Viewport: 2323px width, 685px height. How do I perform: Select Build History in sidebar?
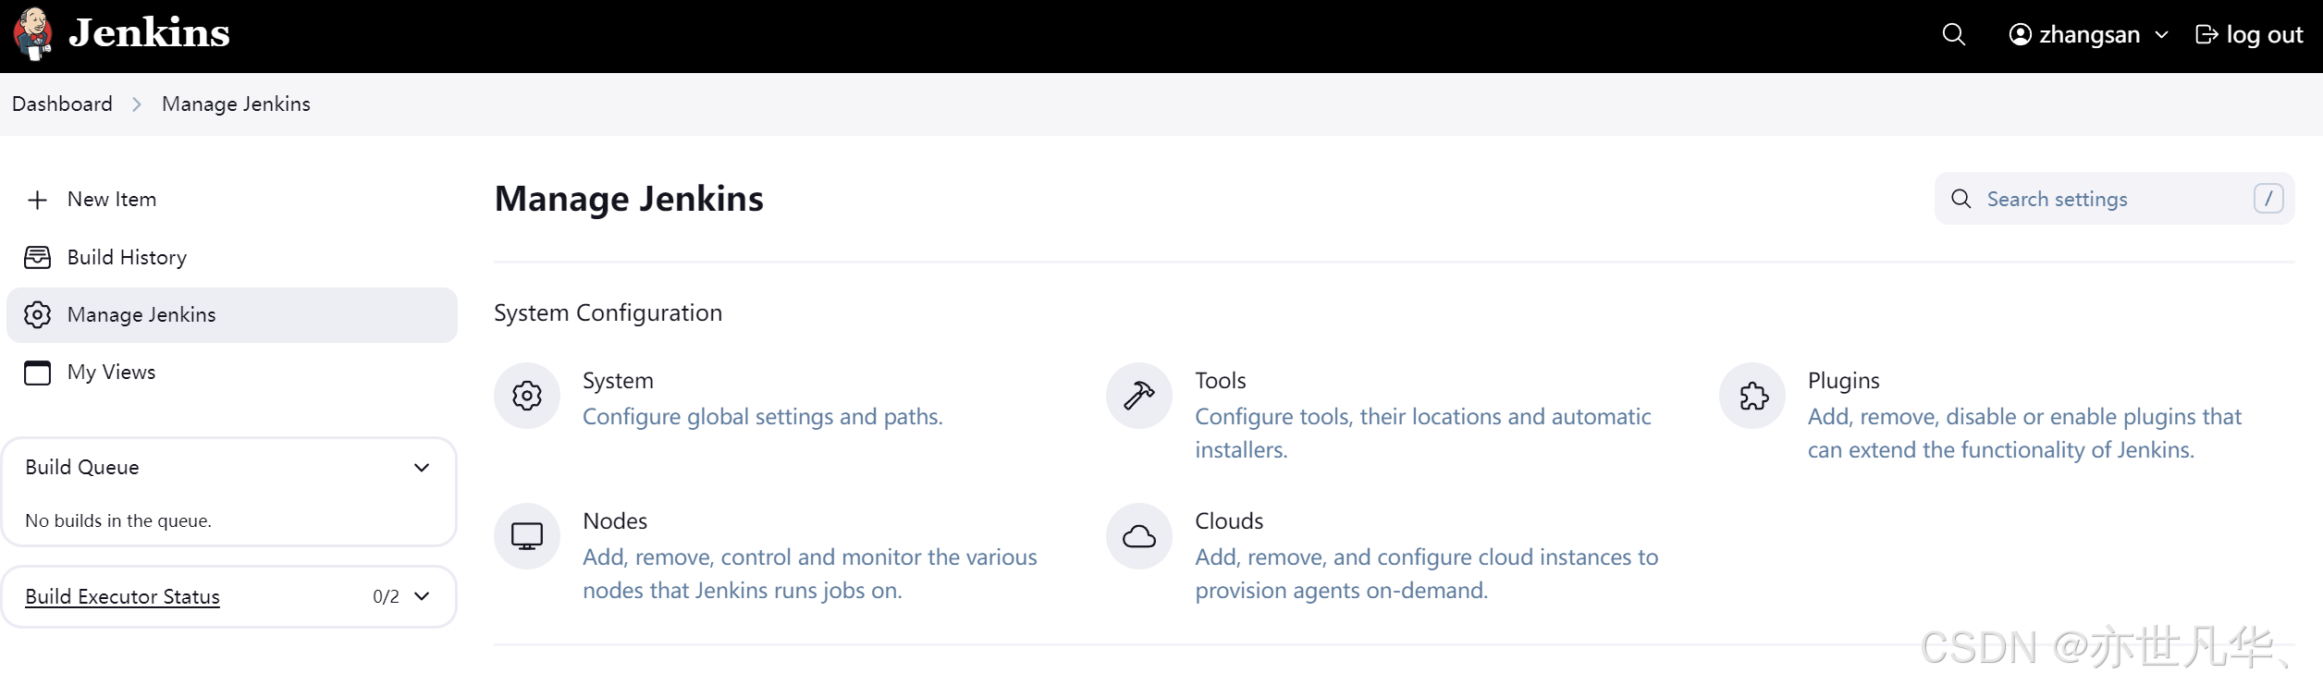(x=231, y=257)
